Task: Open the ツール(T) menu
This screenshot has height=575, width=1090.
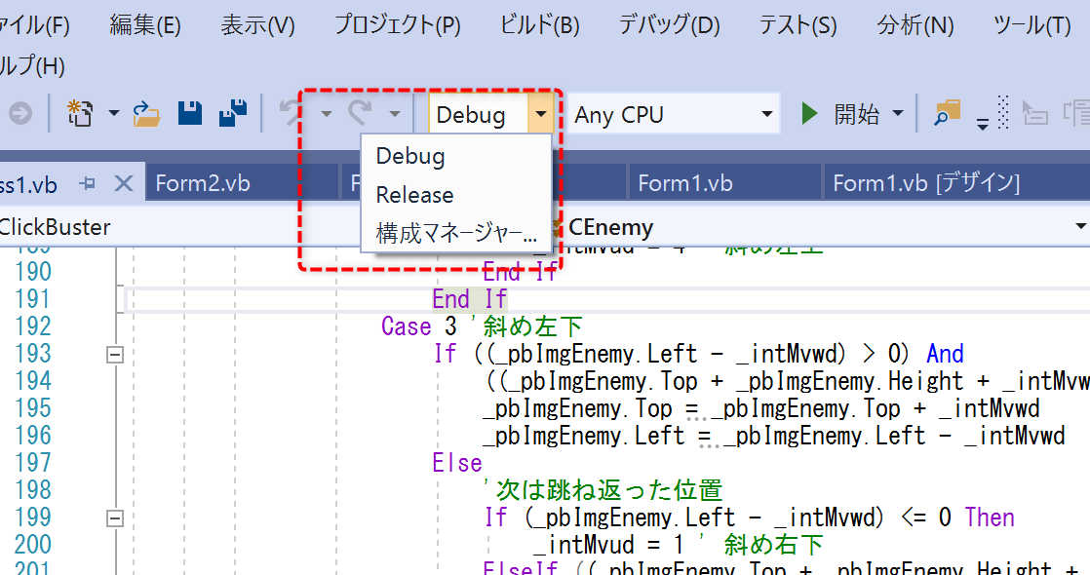Action: tap(1032, 25)
